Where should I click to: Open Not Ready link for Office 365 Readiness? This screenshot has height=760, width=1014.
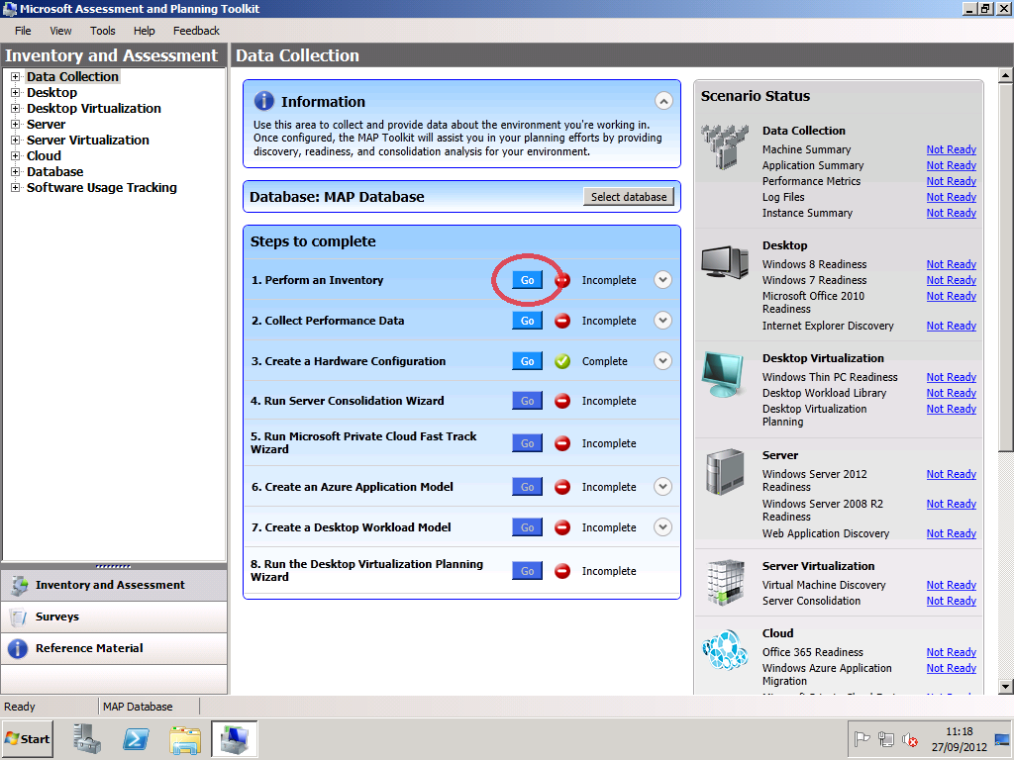tap(952, 652)
